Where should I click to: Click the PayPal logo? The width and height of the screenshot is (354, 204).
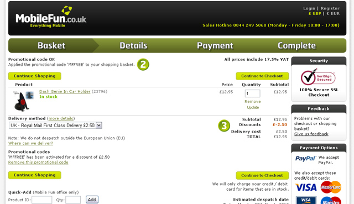[305, 159]
